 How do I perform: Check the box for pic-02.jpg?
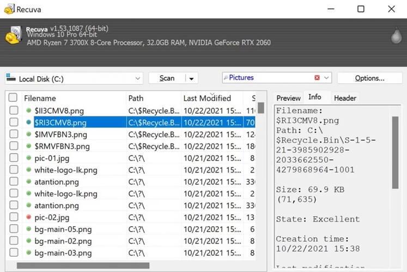(14, 217)
